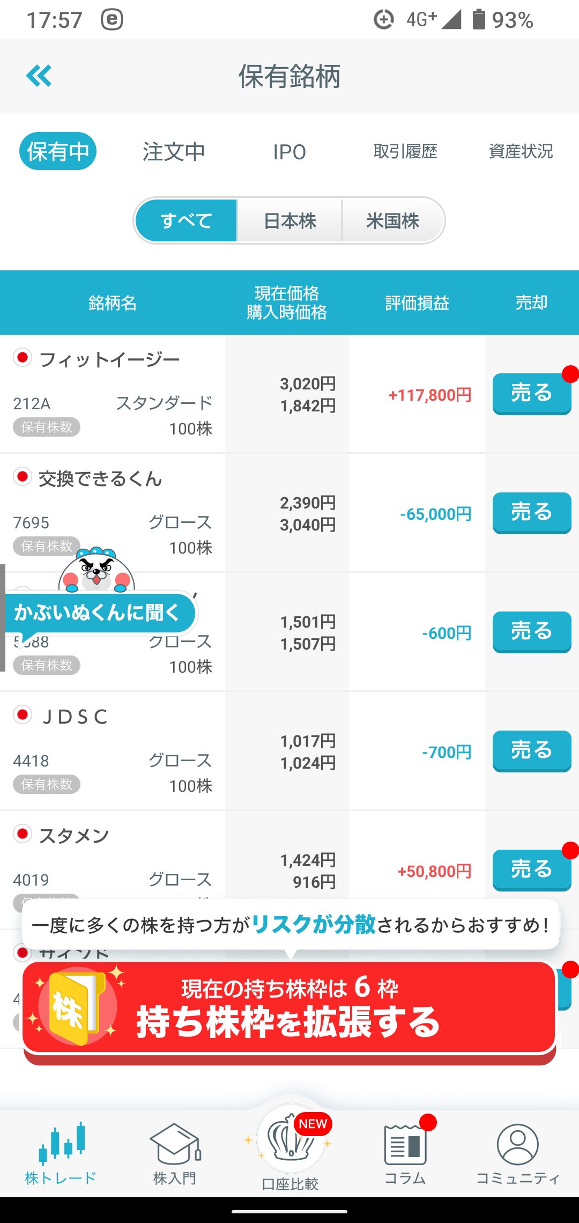Sell JDSC with 売る button
The image size is (579, 1223).
point(532,751)
